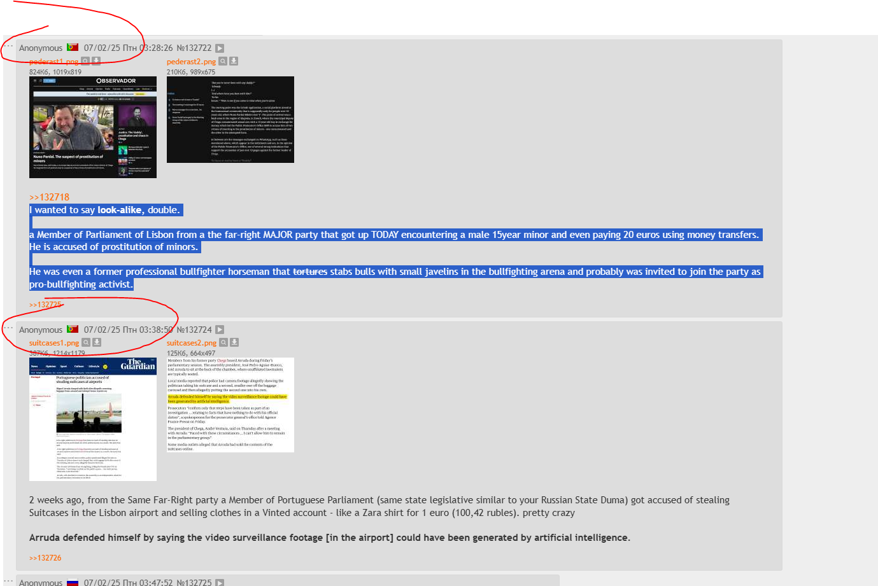Download the pederast2.png file via its icon

(234, 61)
